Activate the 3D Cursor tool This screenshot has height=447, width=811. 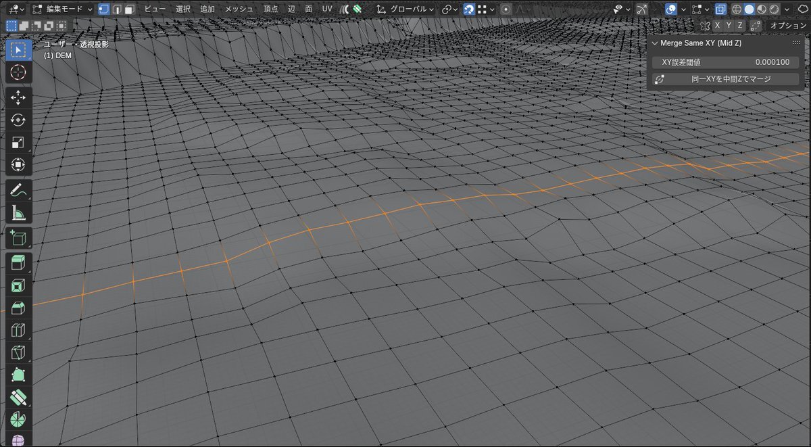(x=18, y=72)
